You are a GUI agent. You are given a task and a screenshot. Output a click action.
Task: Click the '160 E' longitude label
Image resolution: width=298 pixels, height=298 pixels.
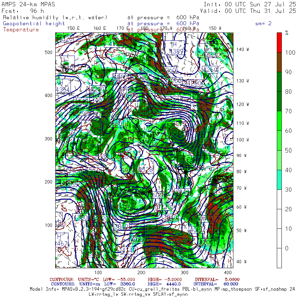(x=100, y=28)
